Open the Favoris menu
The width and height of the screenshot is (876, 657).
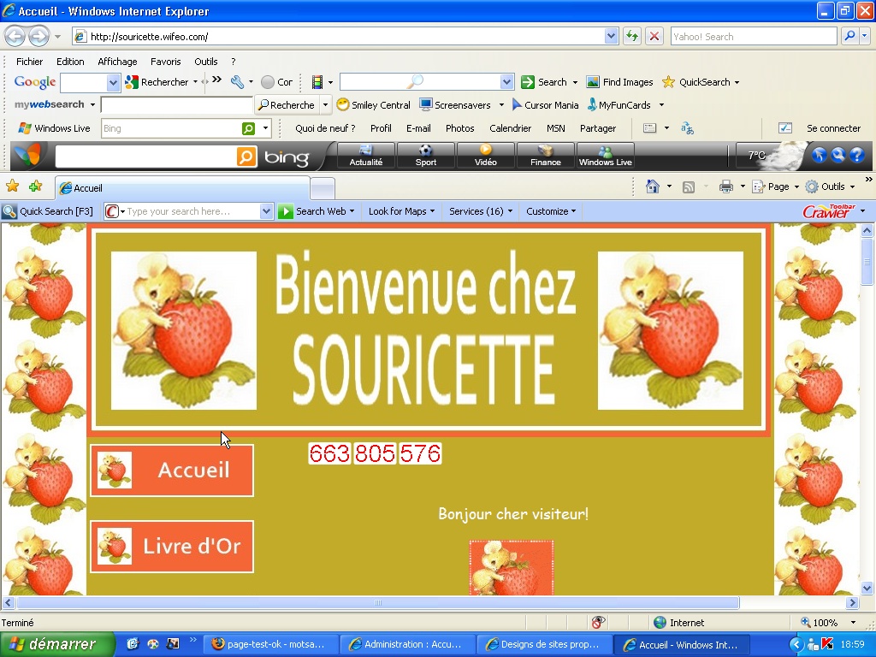(165, 62)
